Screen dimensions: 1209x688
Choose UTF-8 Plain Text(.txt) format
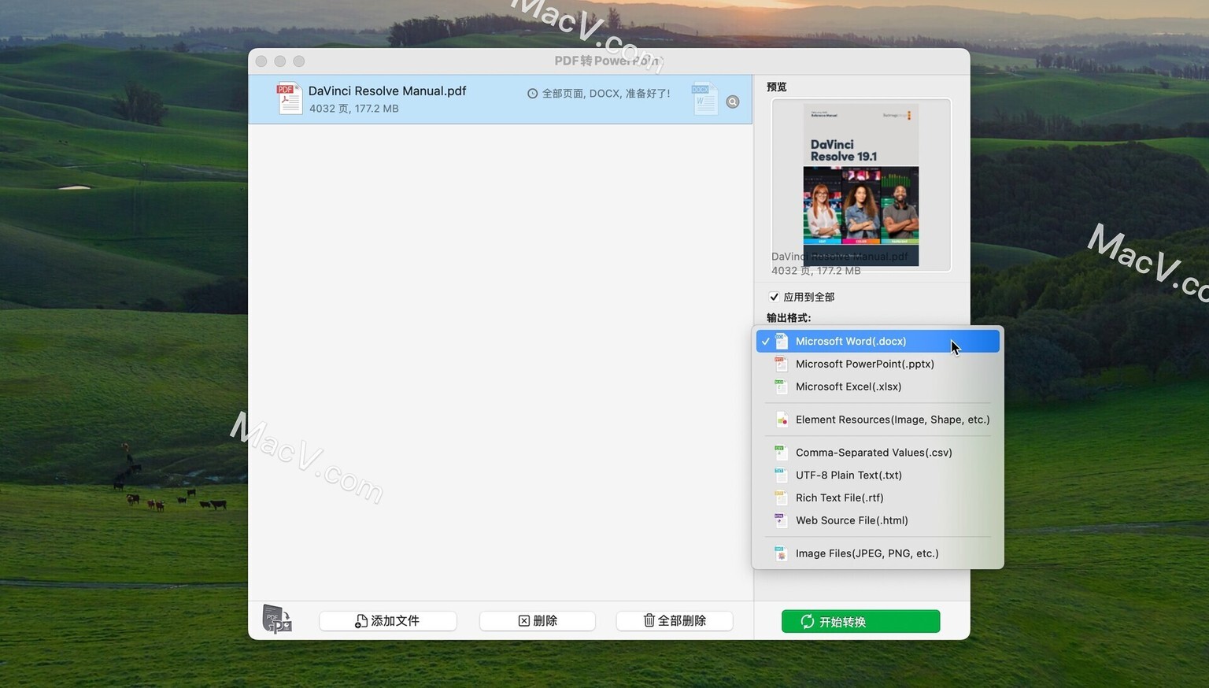click(878, 475)
